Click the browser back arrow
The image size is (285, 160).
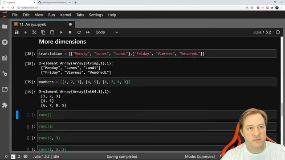point(3,8)
